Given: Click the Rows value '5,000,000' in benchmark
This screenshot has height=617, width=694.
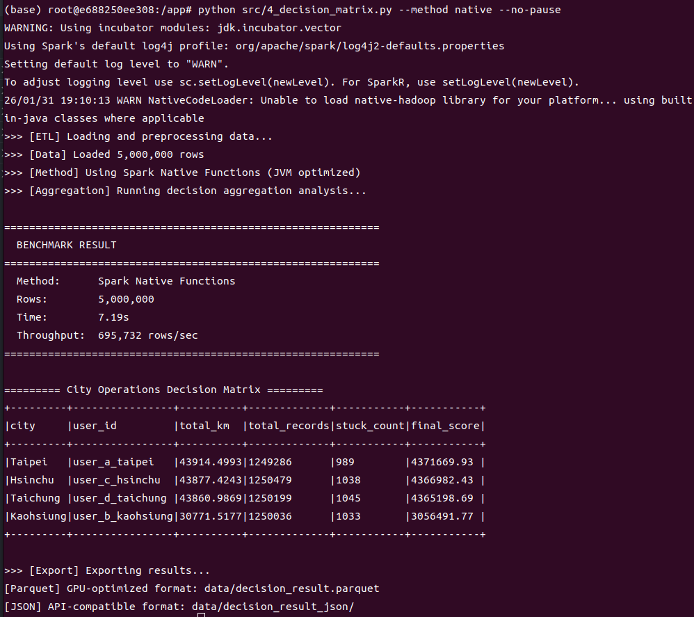Looking at the screenshot, I should (x=126, y=300).
